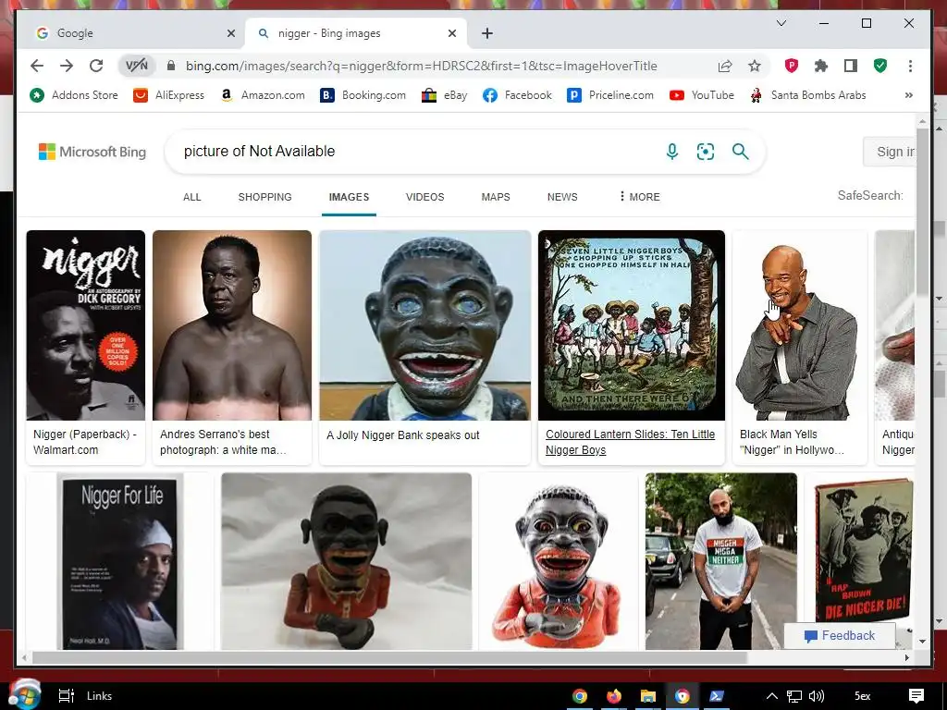947x710 pixels.
Task: Show hidden system tray icons chevron
Action: tap(771, 696)
